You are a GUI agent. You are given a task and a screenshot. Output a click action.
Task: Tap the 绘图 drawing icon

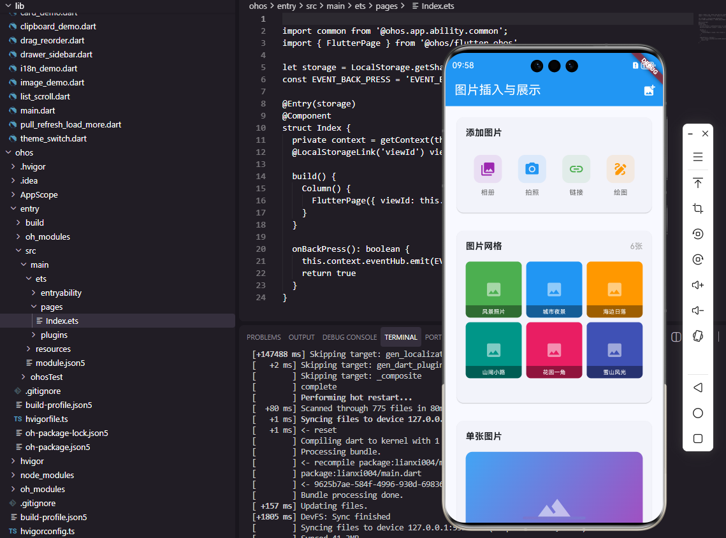pos(620,169)
